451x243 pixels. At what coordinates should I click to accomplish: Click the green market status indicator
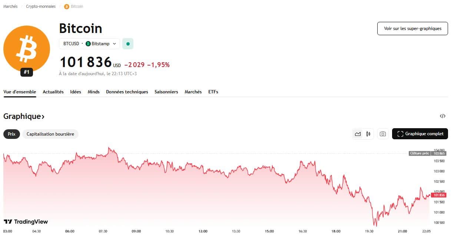pyautogui.click(x=127, y=43)
